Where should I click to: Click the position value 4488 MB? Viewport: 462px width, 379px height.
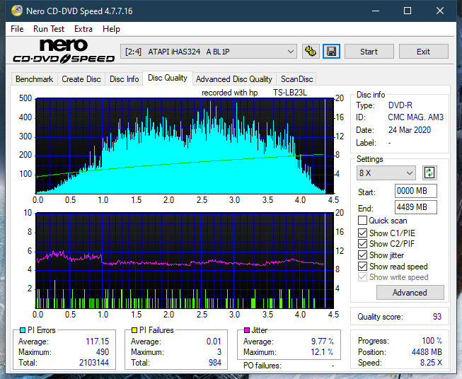click(427, 352)
